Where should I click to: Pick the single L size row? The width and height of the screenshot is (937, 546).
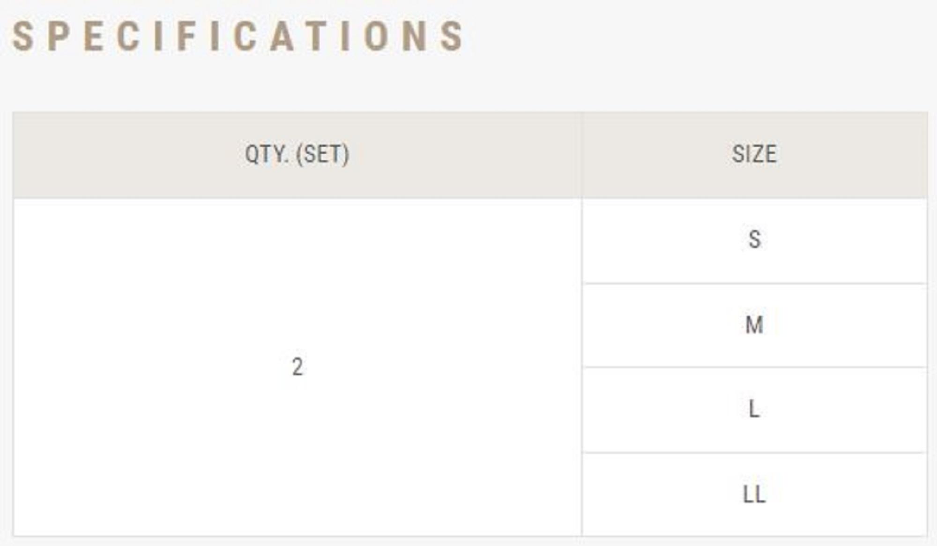754,409
